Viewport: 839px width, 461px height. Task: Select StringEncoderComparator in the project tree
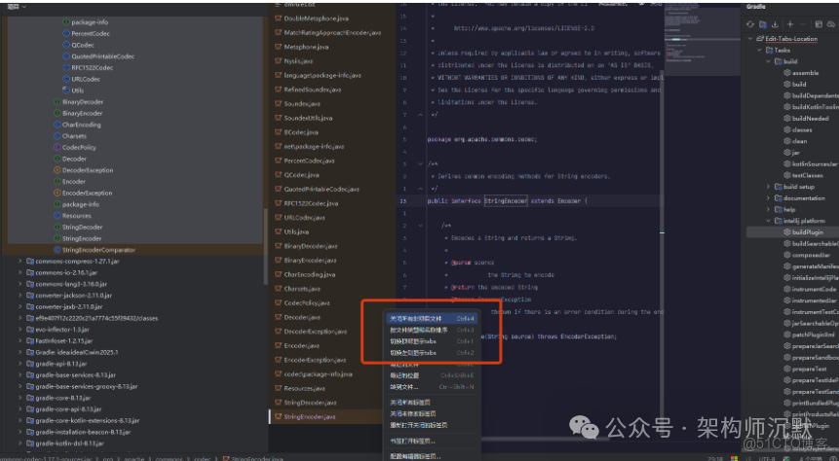point(98,249)
